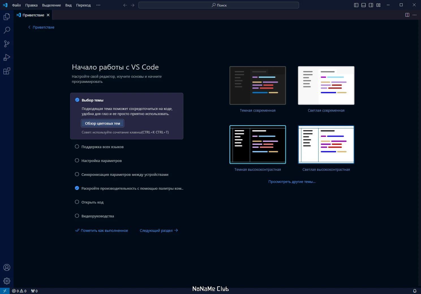This screenshot has height=294, width=421.
Task: Open the Accounts menu icon
Action: pos(7,267)
